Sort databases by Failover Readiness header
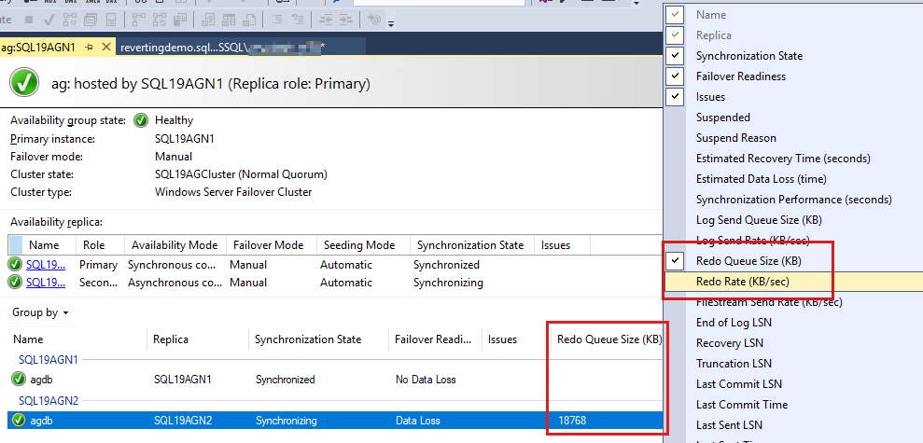Viewport: 923px width, 443px height. [434, 339]
